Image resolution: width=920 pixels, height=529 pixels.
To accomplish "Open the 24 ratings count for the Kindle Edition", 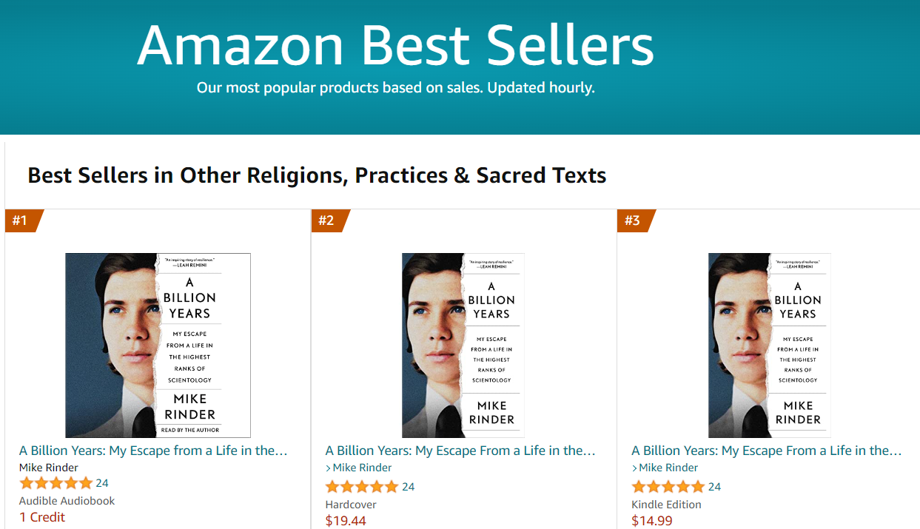I will (714, 487).
